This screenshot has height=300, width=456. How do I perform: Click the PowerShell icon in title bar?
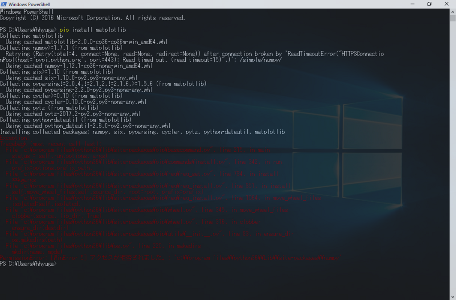point(4,4)
